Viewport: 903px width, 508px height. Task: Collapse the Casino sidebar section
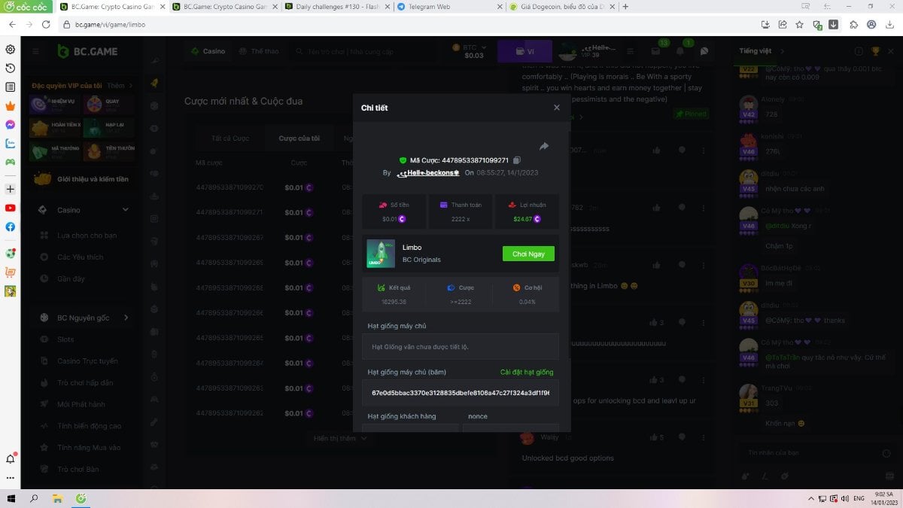pyautogui.click(x=125, y=210)
